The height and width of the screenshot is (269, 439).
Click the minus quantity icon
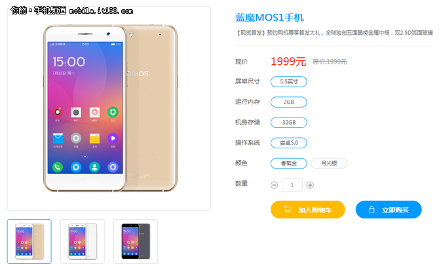pyautogui.click(x=274, y=185)
